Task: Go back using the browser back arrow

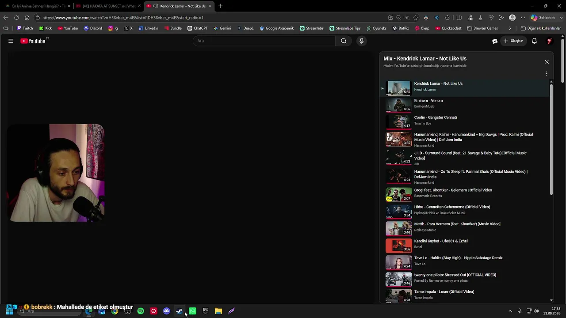Action: click(6, 18)
